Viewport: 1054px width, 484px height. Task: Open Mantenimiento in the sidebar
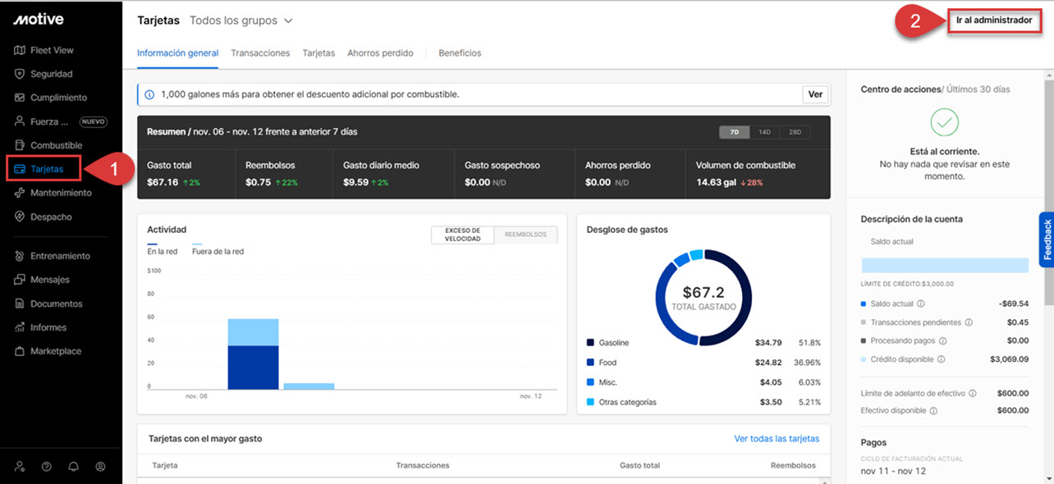point(61,193)
